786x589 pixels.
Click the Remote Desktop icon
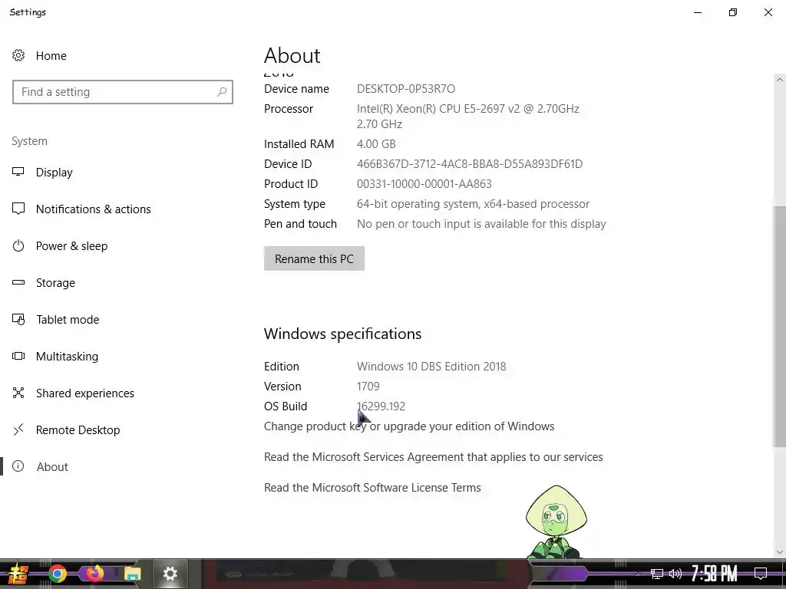point(18,429)
